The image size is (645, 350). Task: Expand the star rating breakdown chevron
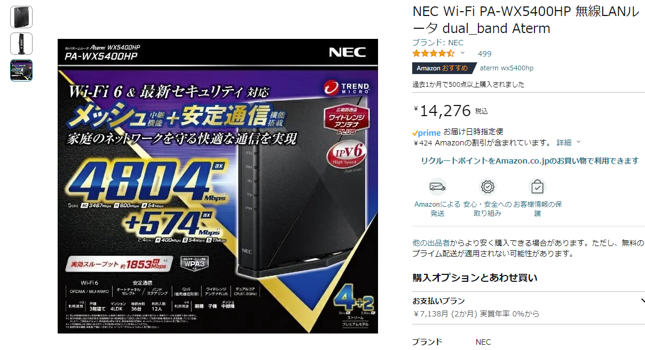click(463, 53)
